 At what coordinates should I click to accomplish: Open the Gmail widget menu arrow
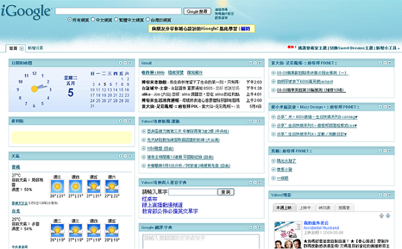pyautogui.click(x=250, y=63)
